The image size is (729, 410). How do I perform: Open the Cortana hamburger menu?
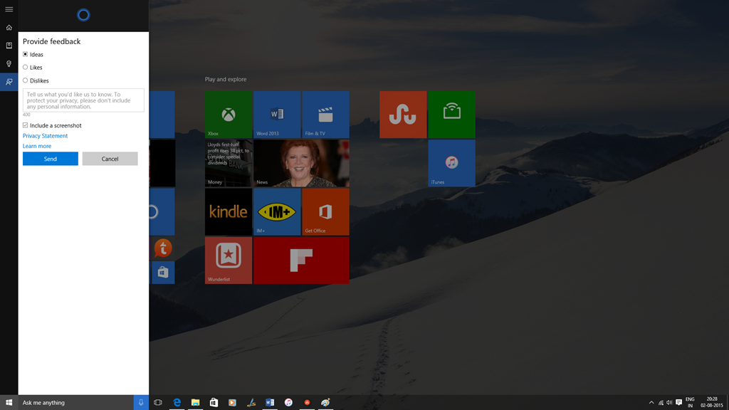pos(9,9)
